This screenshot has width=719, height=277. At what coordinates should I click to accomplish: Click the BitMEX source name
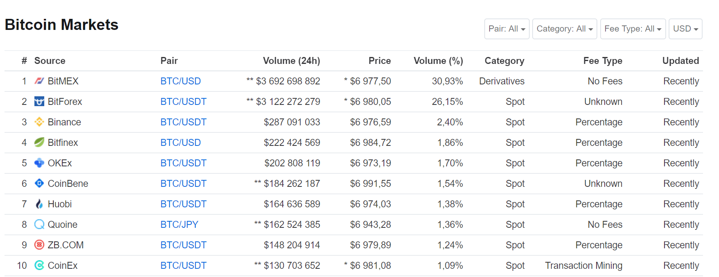[x=63, y=81]
